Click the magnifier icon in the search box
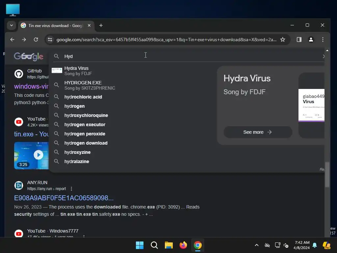The width and height of the screenshot is (337, 253). point(56,56)
